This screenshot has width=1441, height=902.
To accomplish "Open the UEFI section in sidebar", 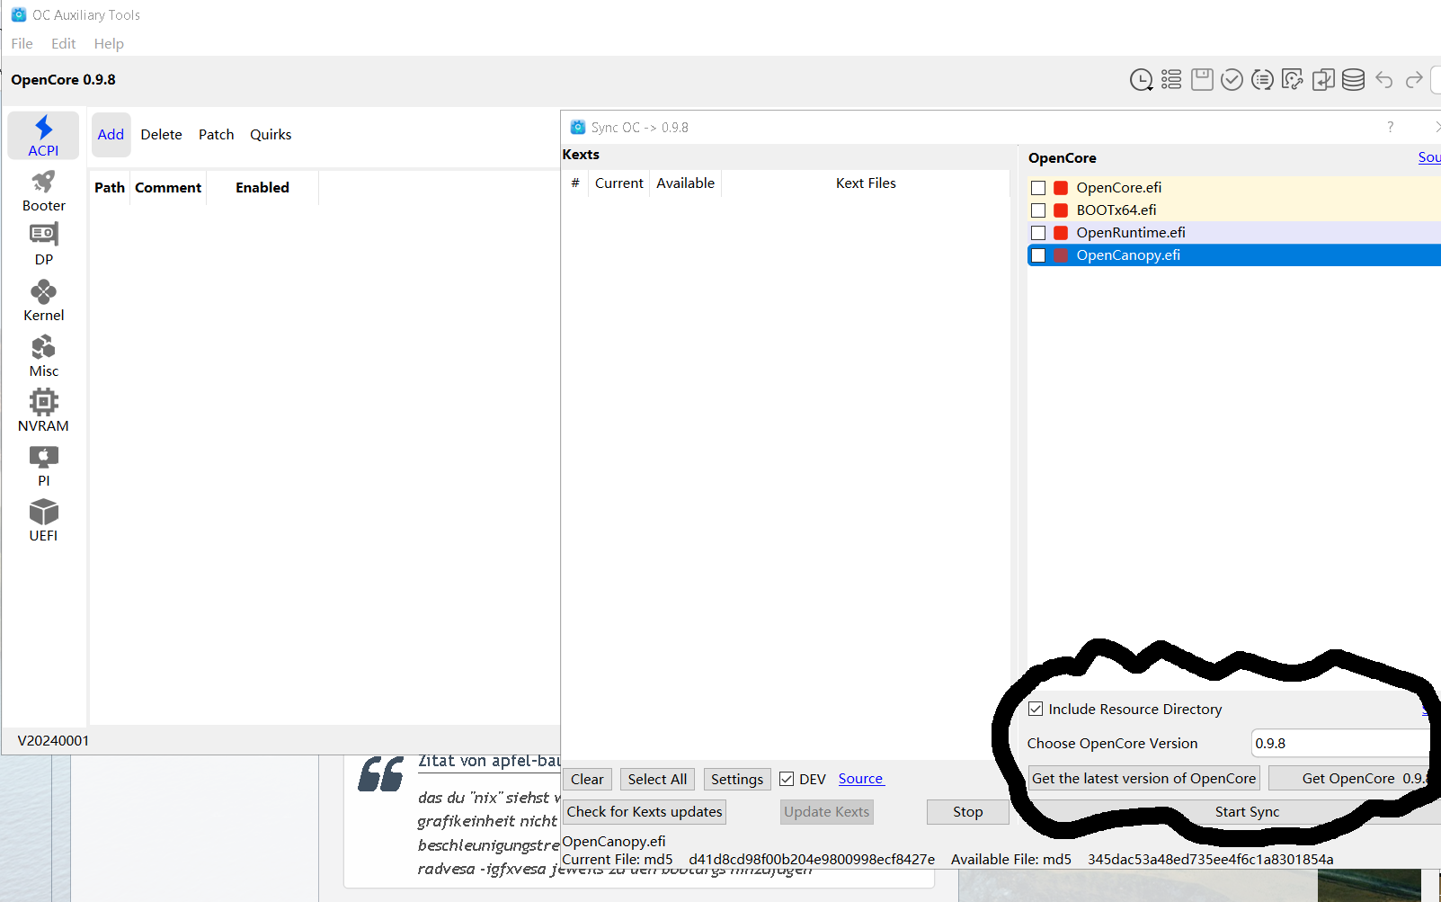I will click(x=43, y=521).
